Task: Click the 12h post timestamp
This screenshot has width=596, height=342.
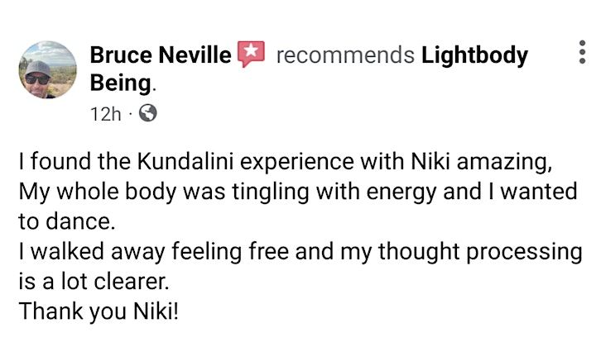Action: pyautogui.click(x=104, y=114)
